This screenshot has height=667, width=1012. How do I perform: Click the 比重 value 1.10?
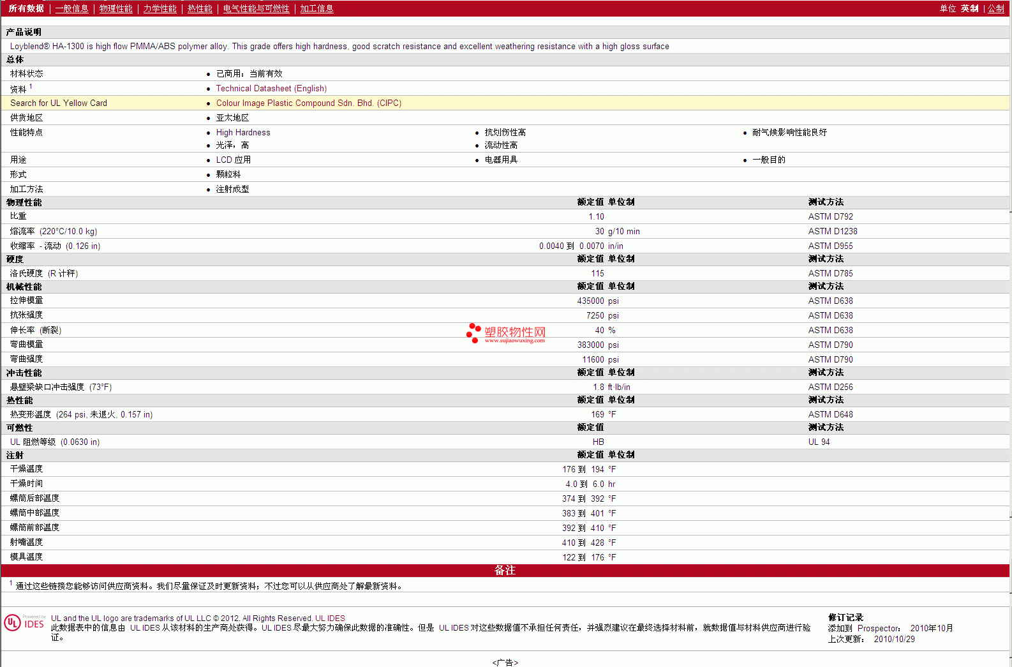(x=596, y=216)
